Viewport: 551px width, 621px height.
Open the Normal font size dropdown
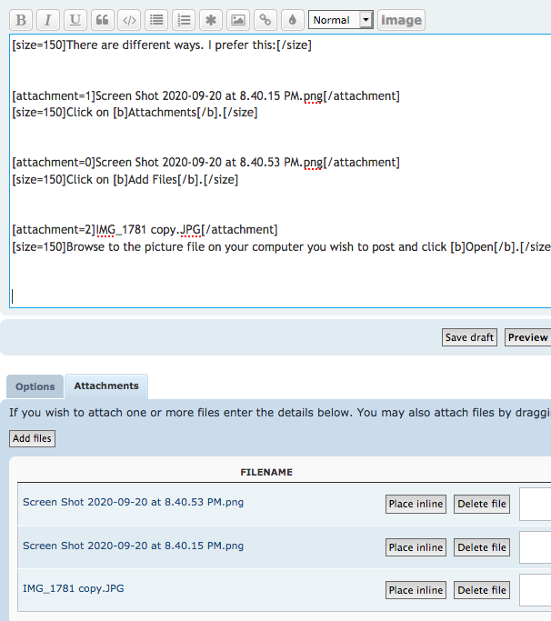[340, 19]
